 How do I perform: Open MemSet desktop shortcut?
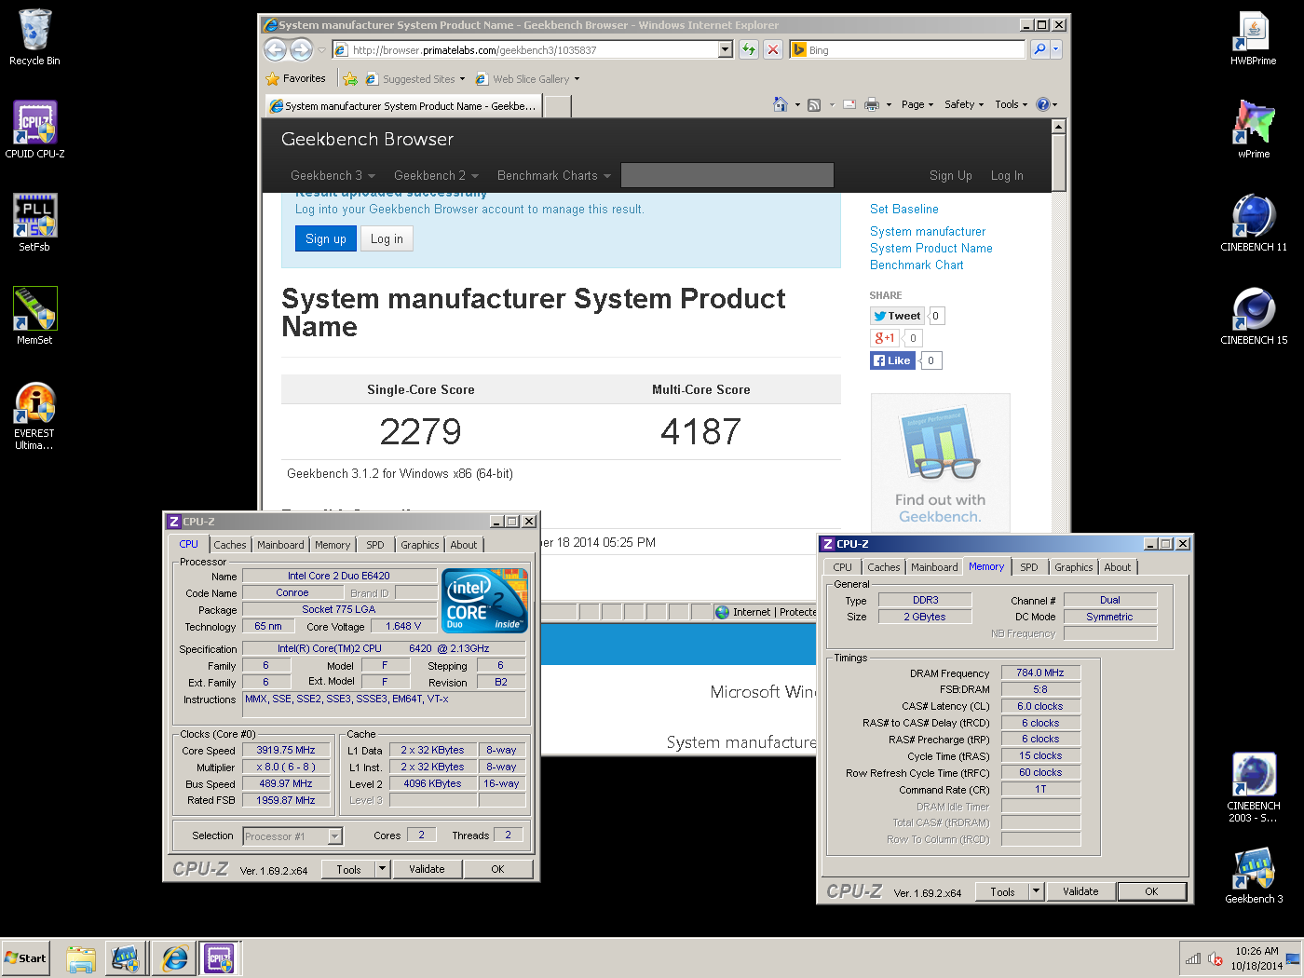point(34,317)
